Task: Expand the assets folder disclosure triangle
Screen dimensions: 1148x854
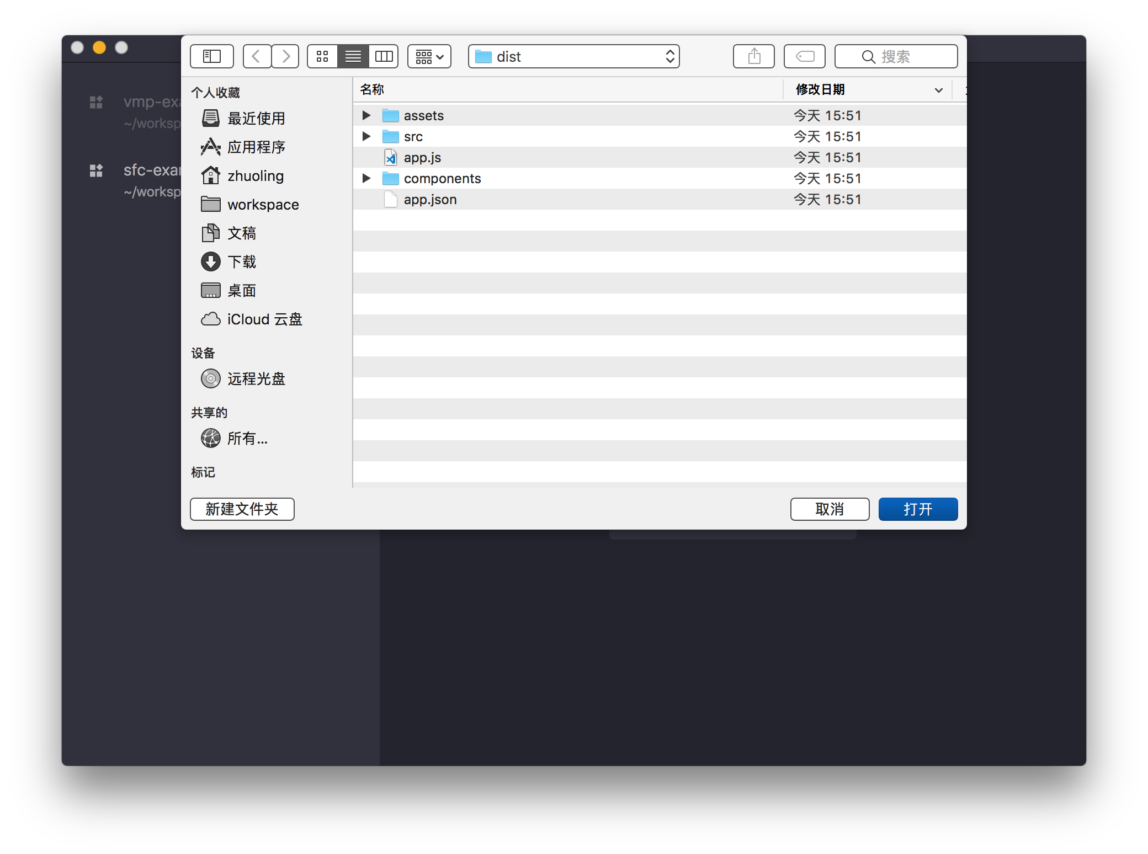Action: [x=366, y=115]
